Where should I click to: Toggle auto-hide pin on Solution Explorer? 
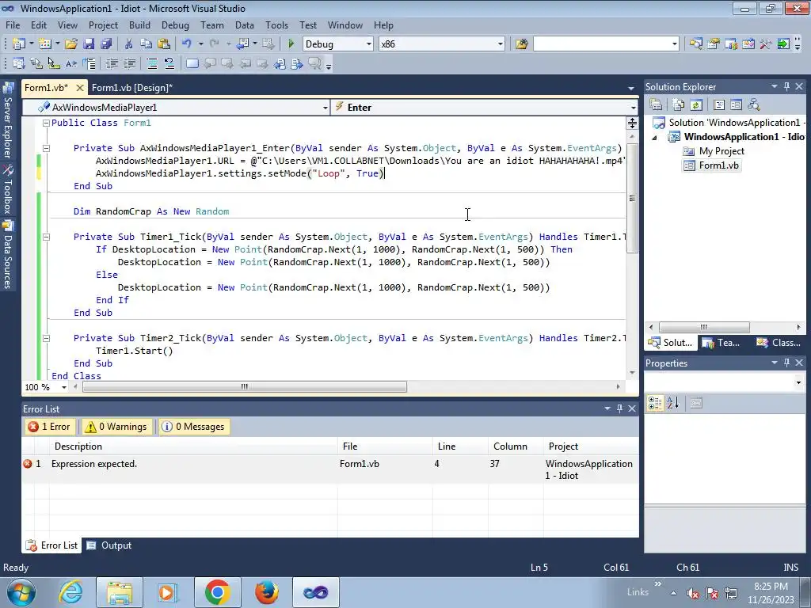coord(786,87)
